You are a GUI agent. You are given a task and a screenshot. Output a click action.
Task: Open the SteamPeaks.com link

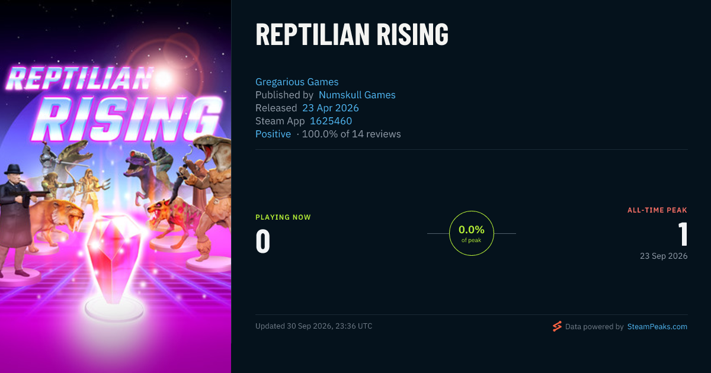657,326
